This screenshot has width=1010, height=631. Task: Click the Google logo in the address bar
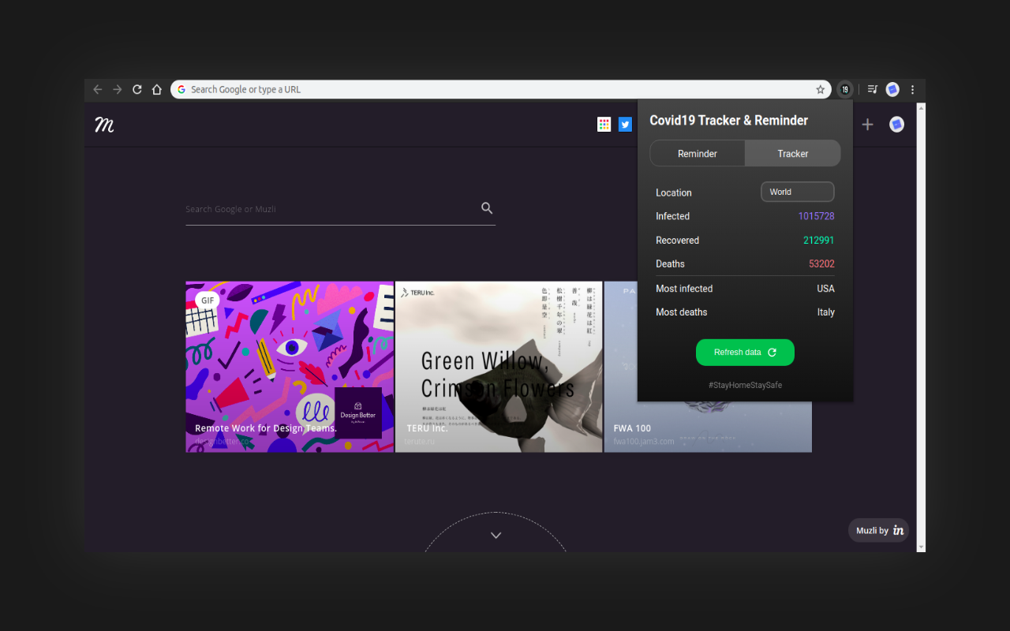click(x=181, y=90)
